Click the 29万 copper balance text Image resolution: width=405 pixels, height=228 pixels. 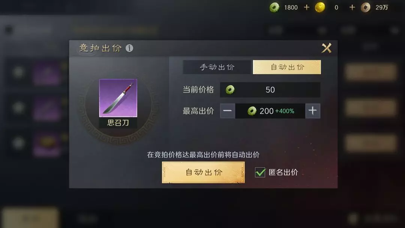pos(382,7)
